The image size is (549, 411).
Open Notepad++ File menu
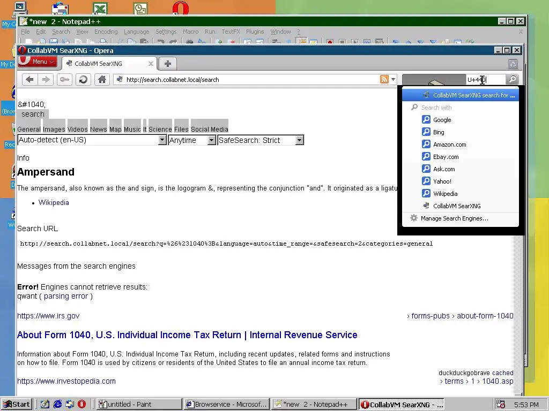click(x=25, y=32)
